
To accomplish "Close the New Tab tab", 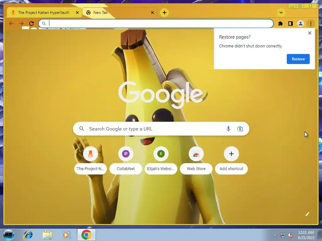I will pyautogui.click(x=153, y=13).
